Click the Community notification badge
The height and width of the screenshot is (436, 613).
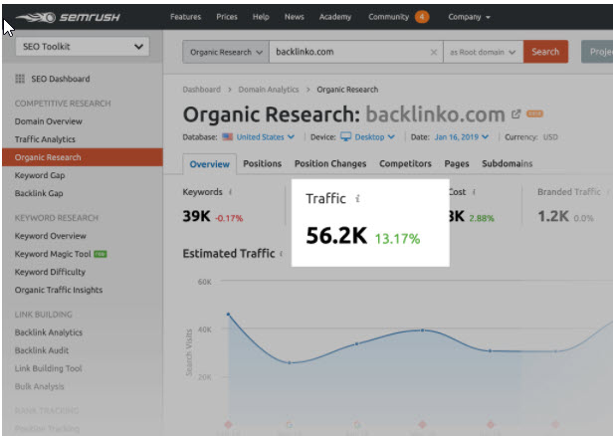[x=422, y=17]
